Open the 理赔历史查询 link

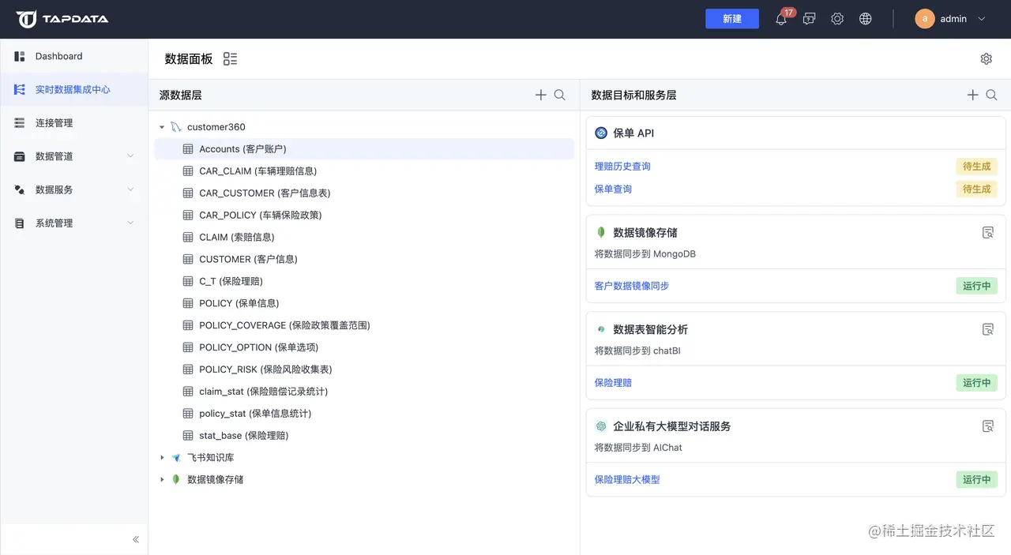(x=622, y=167)
